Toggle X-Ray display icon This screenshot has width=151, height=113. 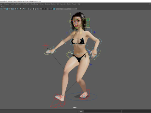[33, 9]
